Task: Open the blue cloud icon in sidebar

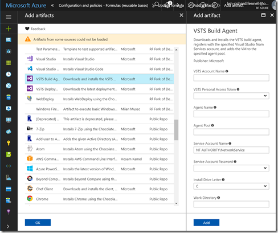Action: [x=9, y=132]
